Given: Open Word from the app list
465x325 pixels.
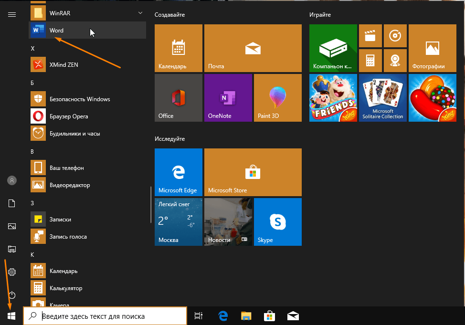Looking at the screenshot, I should tap(87, 30).
